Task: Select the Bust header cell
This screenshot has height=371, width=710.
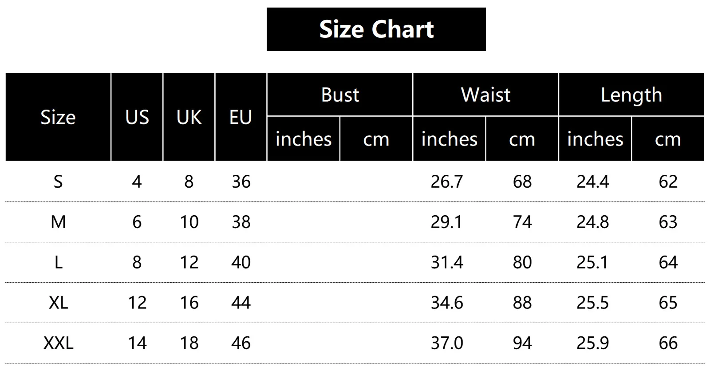Action: pos(340,95)
